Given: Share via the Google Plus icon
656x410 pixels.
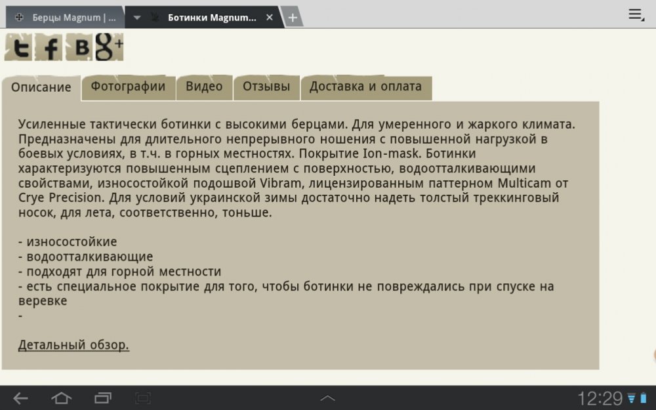Looking at the screenshot, I should pos(109,47).
